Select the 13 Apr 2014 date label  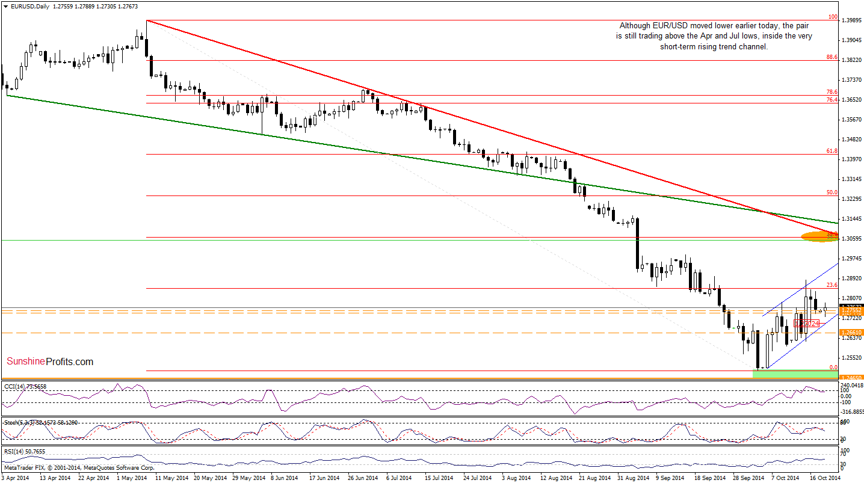55,478
